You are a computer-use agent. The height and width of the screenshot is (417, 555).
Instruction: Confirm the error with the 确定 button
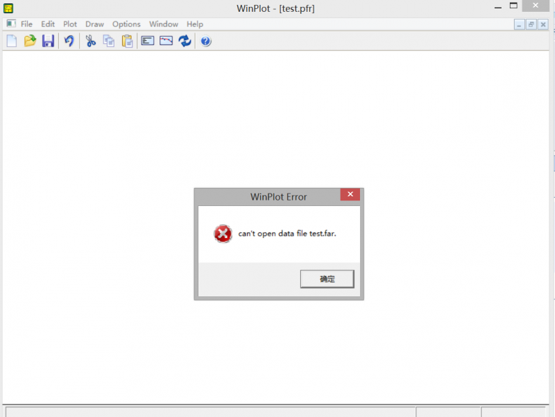[x=327, y=279]
